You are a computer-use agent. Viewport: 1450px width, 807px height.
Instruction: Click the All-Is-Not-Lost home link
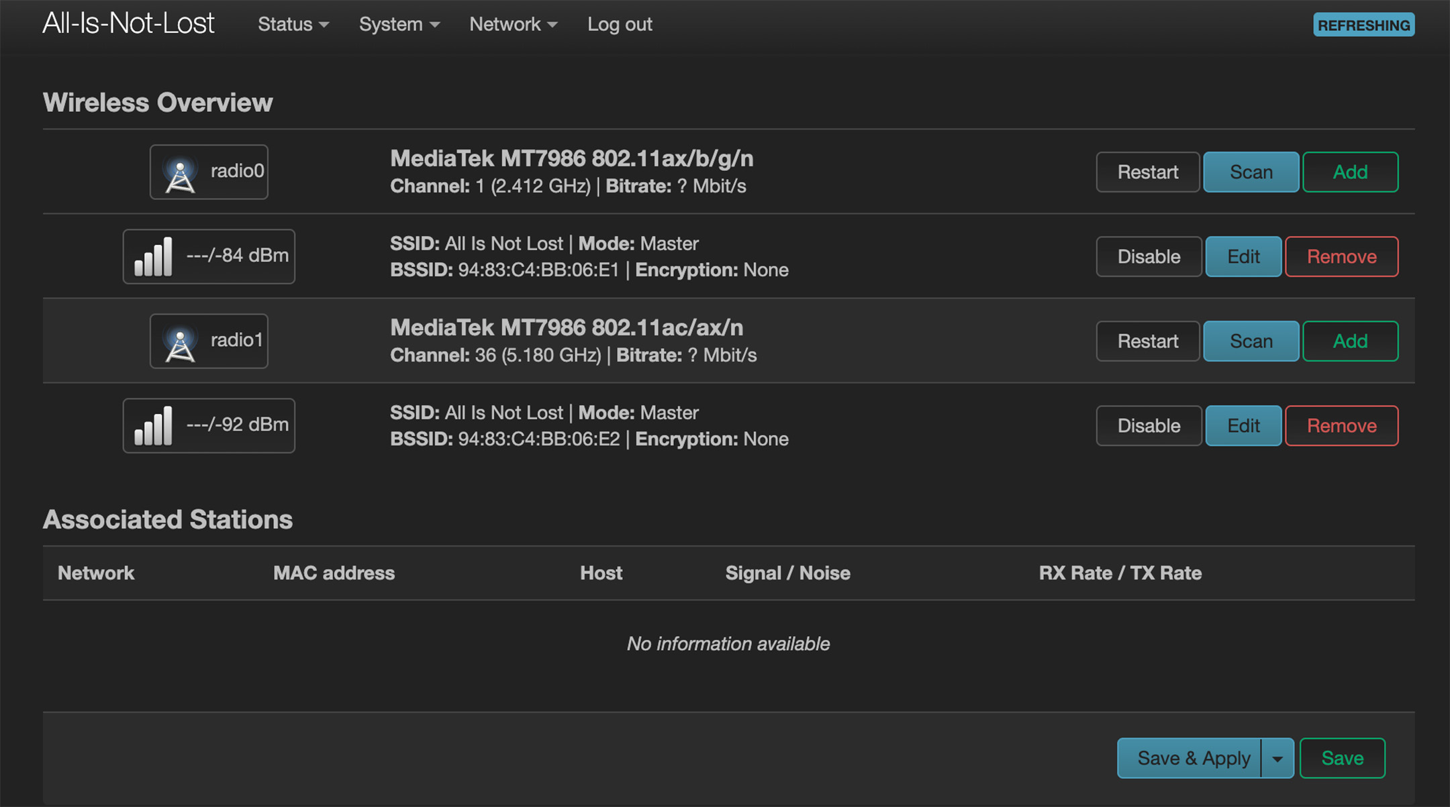pyautogui.click(x=128, y=23)
